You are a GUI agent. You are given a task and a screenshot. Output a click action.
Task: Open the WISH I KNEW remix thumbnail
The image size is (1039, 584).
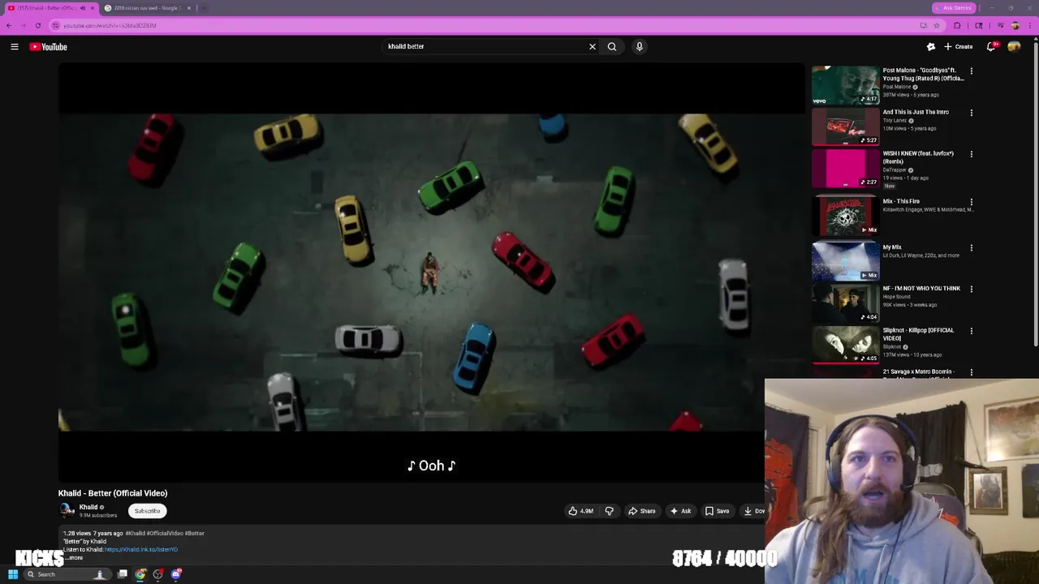[x=845, y=168]
